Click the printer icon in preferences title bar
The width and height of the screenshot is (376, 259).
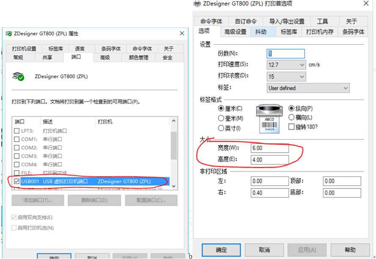click(x=197, y=3)
